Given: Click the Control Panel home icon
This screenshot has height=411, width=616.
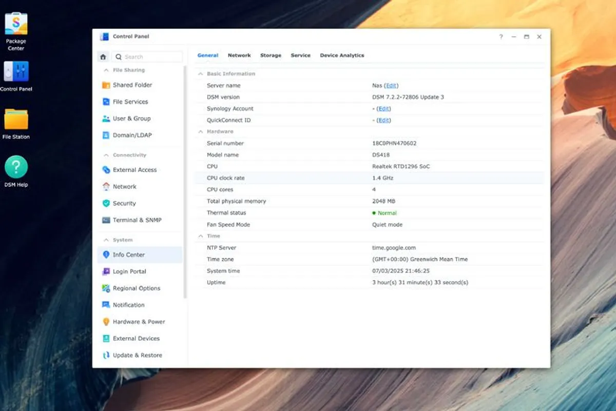Looking at the screenshot, I should [103, 57].
